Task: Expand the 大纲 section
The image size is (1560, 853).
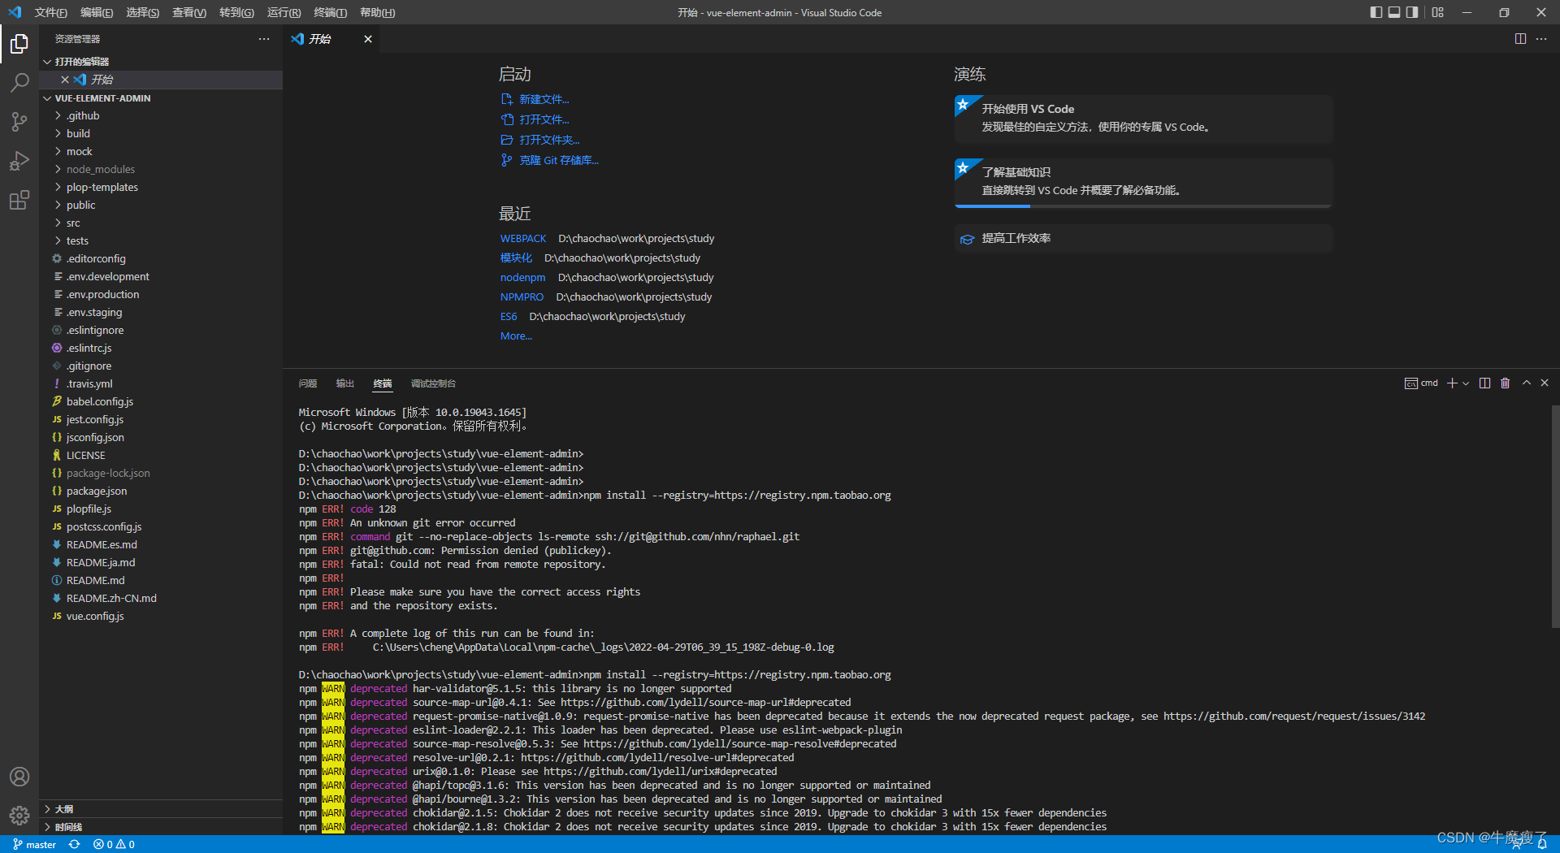Action: (x=161, y=809)
